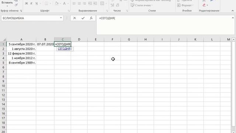The width and height of the screenshot is (236, 133).
Task: Center text horizontally
Action: point(79,3)
